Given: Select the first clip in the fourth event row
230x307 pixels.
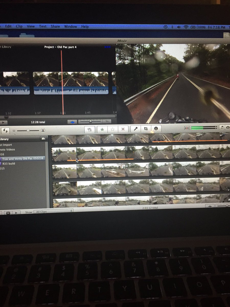Looking at the screenshot, I should (x=65, y=188).
